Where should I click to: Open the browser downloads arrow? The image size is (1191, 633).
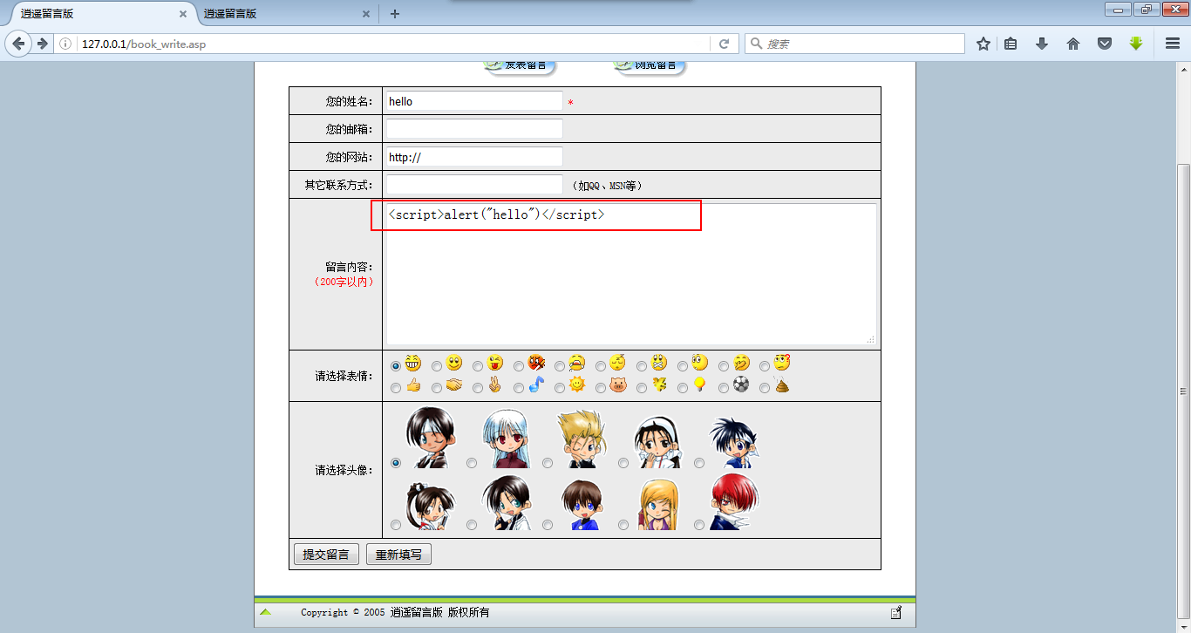[x=1042, y=44]
